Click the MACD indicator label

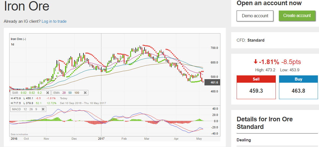pyautogui.click(x=16, y=109)
